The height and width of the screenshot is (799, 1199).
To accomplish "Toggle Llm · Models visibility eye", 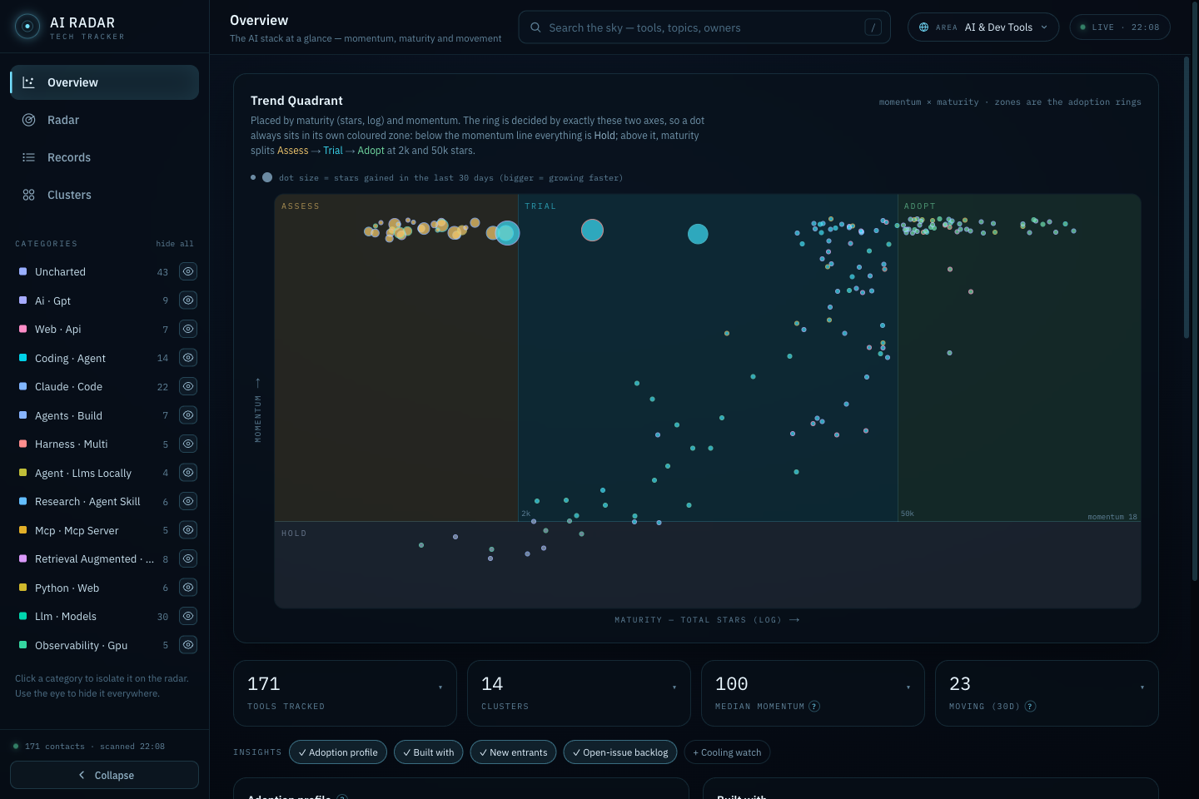I will coord(188,616).
